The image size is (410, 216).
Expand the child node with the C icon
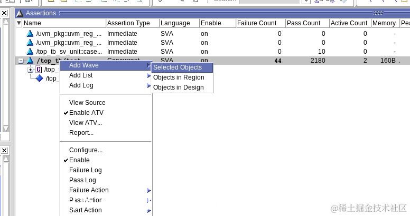30,70
